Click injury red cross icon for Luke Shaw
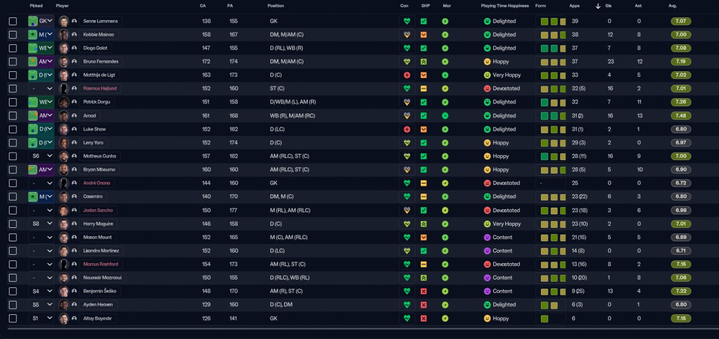The height and width of the screenshot is (339, 719). pos(407,129)
